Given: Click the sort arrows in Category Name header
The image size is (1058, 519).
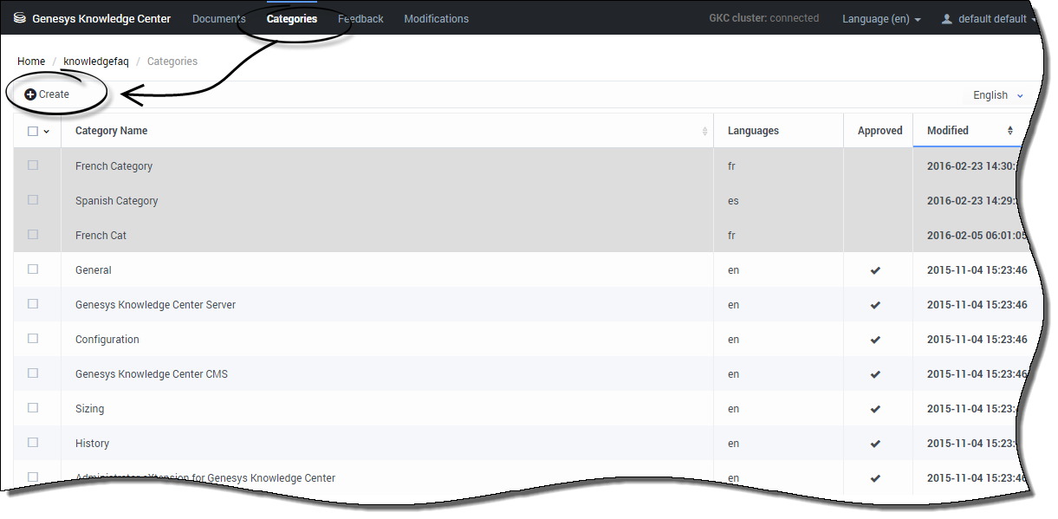Looking at the screenshot, I should [x=704, y=131].
